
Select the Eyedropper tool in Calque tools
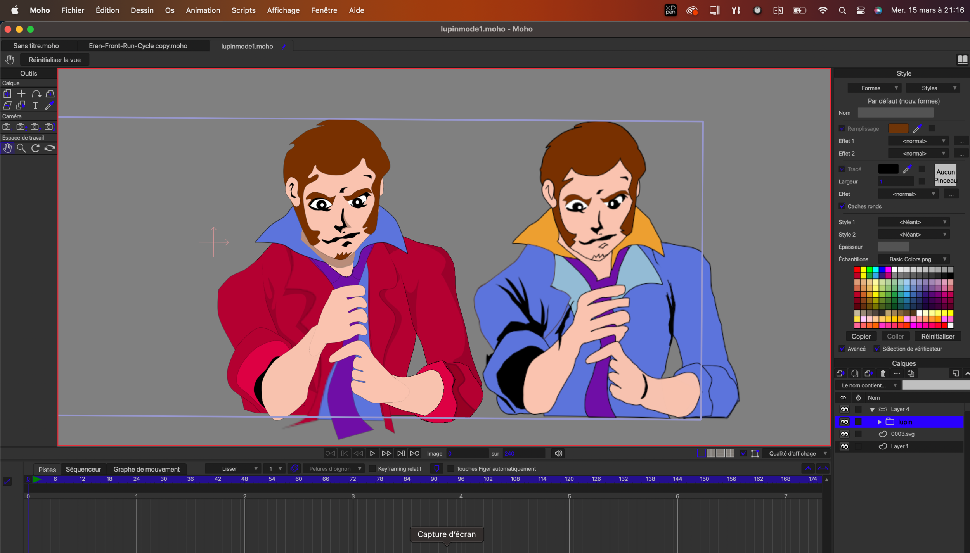click(49, 105)
